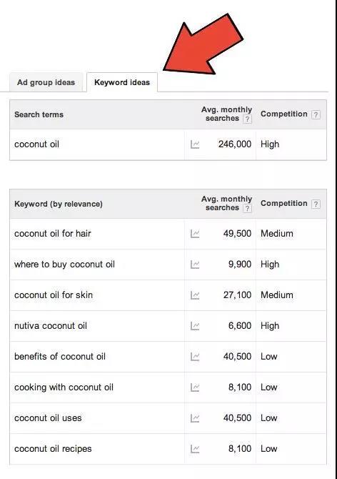Open trend chart for nutiva coconut oil
This screenshot has width=337, height=479.
coord(195,326)
